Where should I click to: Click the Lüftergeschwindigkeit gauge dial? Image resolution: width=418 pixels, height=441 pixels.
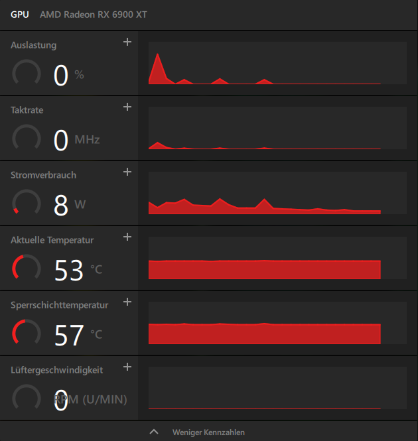27,398
